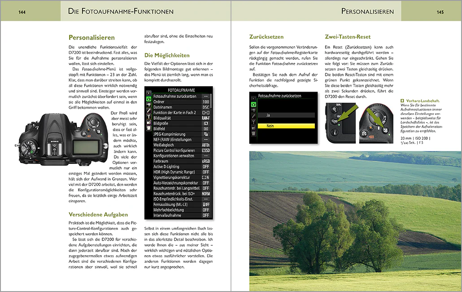Image resolution: width=462 pixels, height=292 pixels.
Task: Open 'ISO-Empfindlichkeits-Einst.' row
Action: [x=181, y=199]
